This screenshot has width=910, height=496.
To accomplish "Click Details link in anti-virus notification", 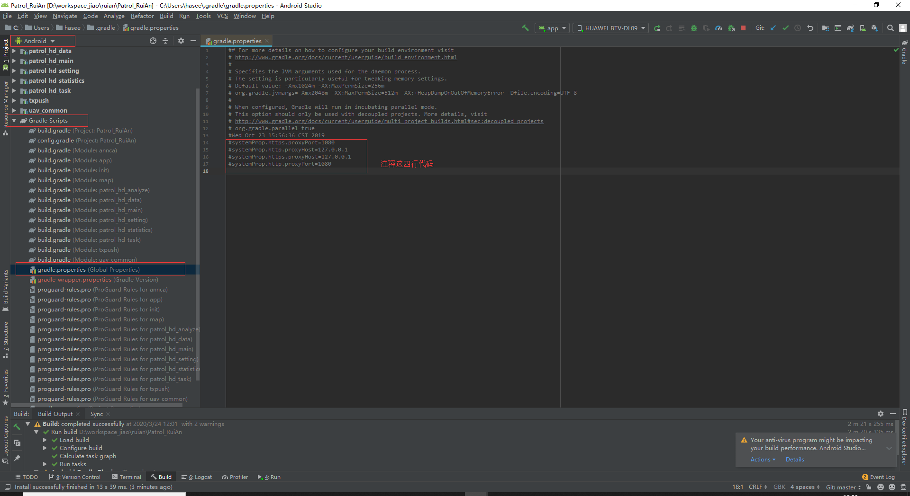I will click(795, 460).
